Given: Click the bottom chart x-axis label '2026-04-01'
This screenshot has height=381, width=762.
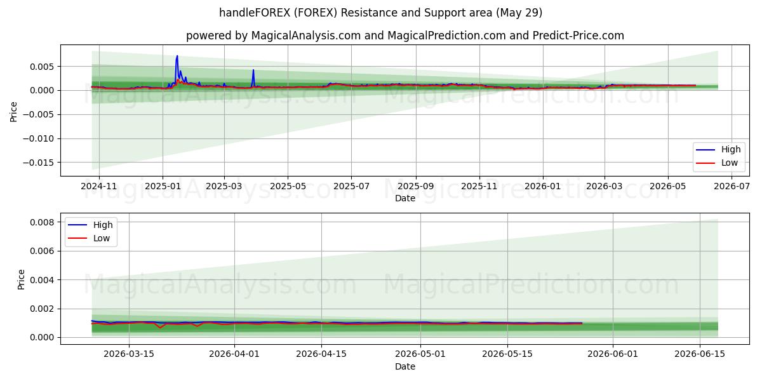Looking at the screenshot, I should (x=234, y=355).
